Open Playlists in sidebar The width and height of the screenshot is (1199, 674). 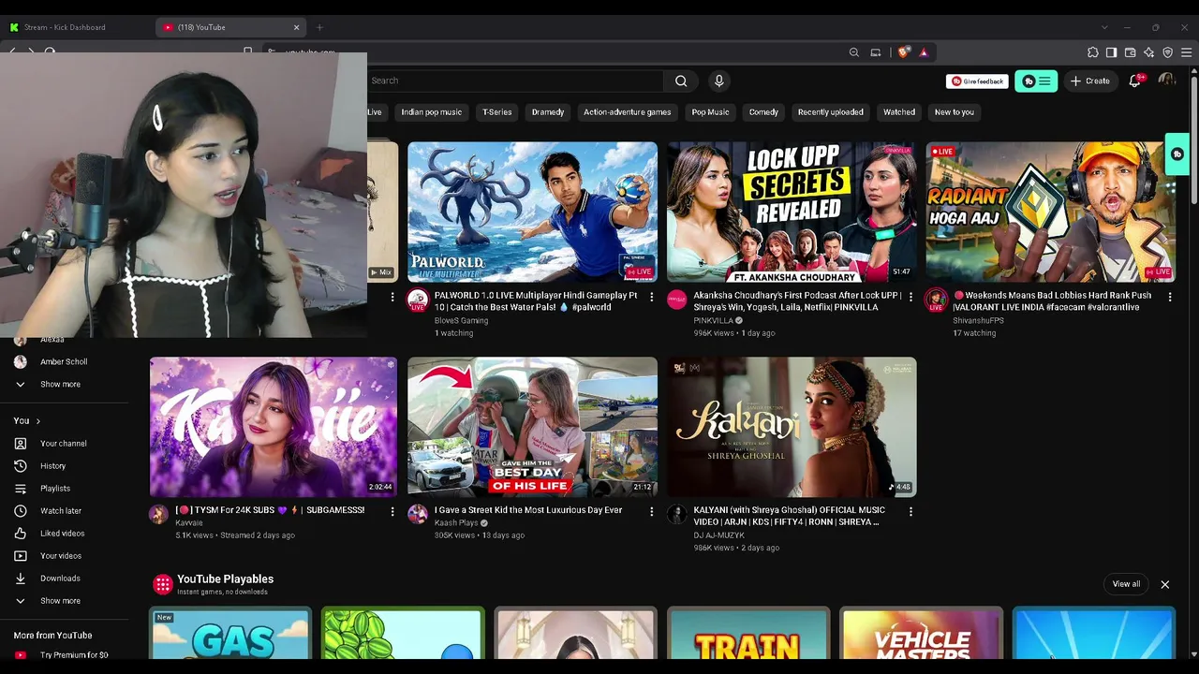pyautogui.click(x=55, y=489)
